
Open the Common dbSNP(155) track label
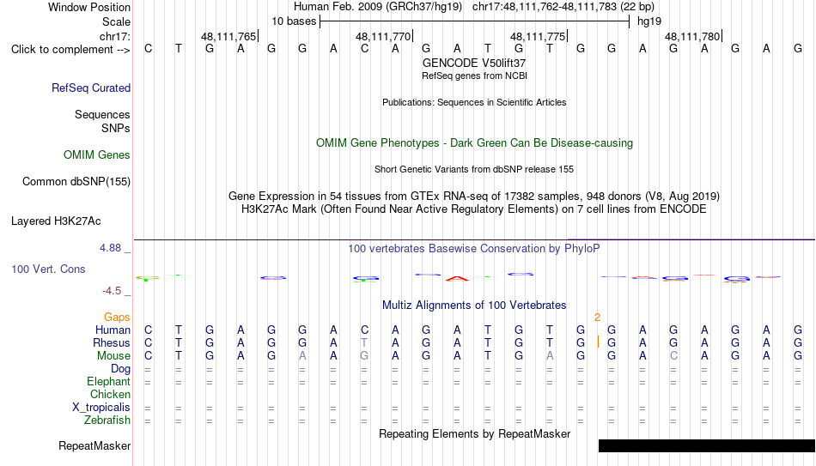(76, 182)
